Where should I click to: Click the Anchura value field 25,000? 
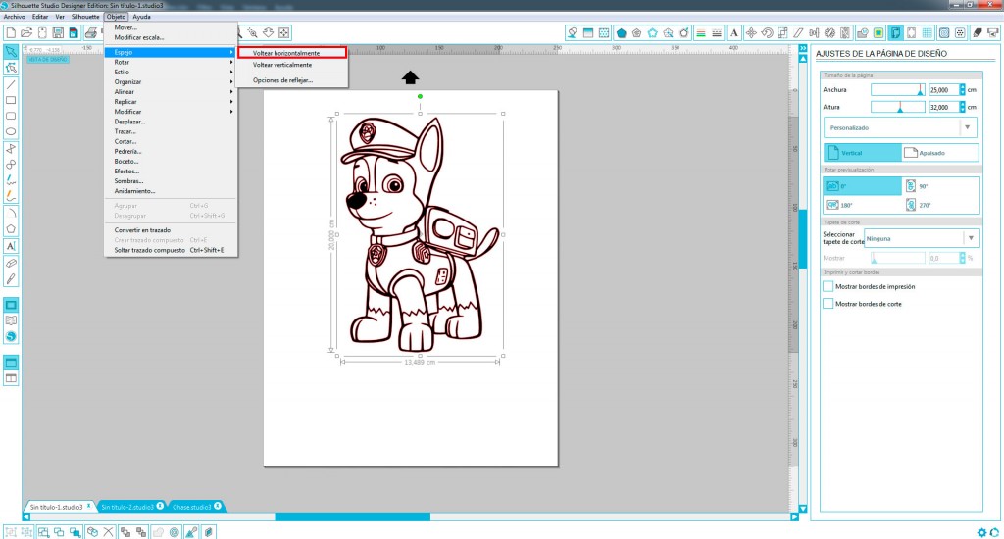pyautogui.click(x=943, y=89)
